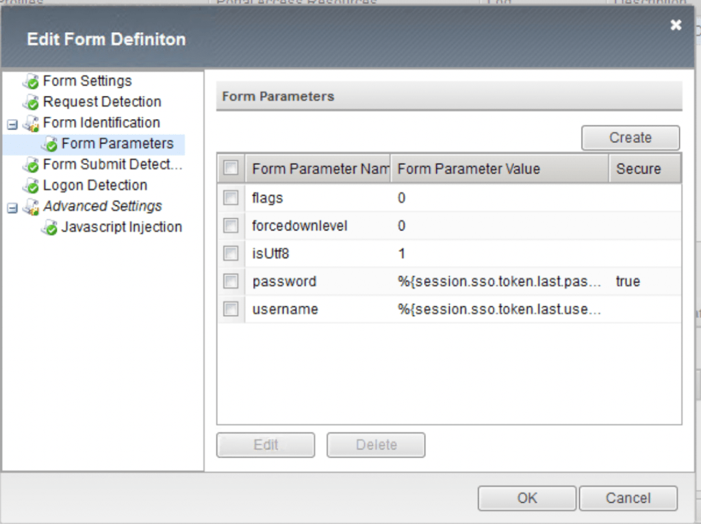Select the username parameter checkbox
The height and width of the screenshot is (524, 701).
(x=231, y=309)
